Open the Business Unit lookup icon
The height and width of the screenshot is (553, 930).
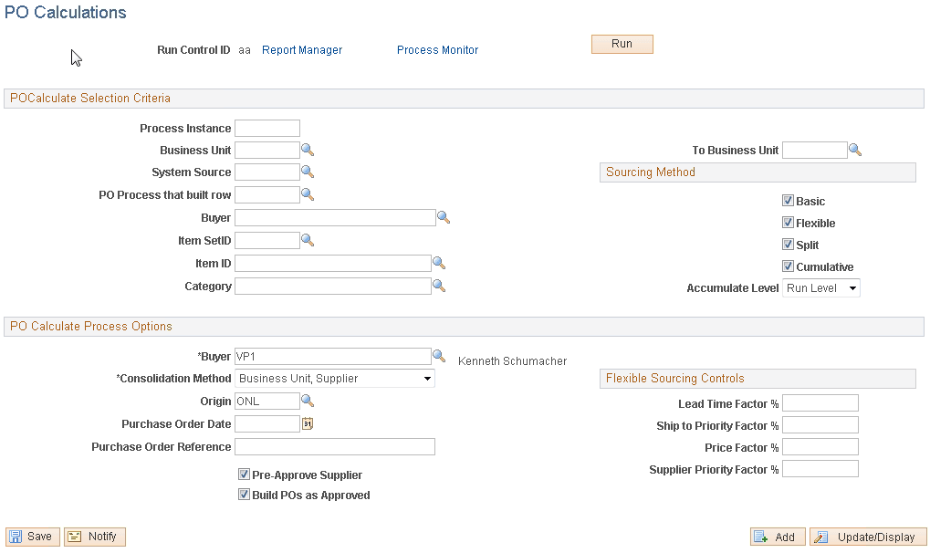click(x=308, y=150)
